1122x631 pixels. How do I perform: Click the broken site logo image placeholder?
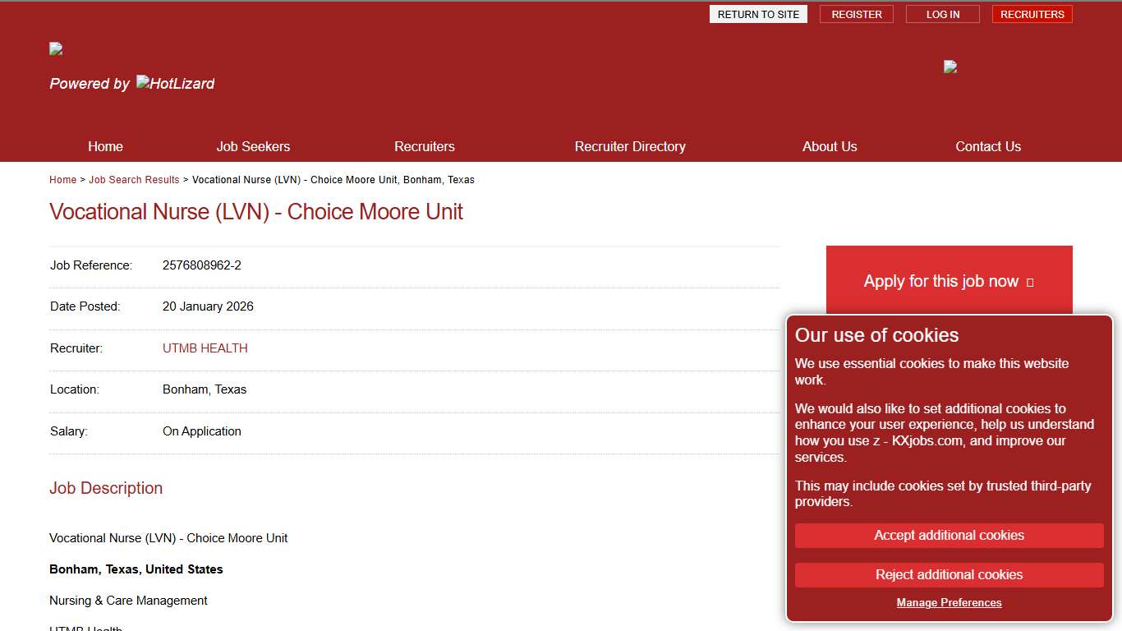pyautogui.click(x=56, y=48)
